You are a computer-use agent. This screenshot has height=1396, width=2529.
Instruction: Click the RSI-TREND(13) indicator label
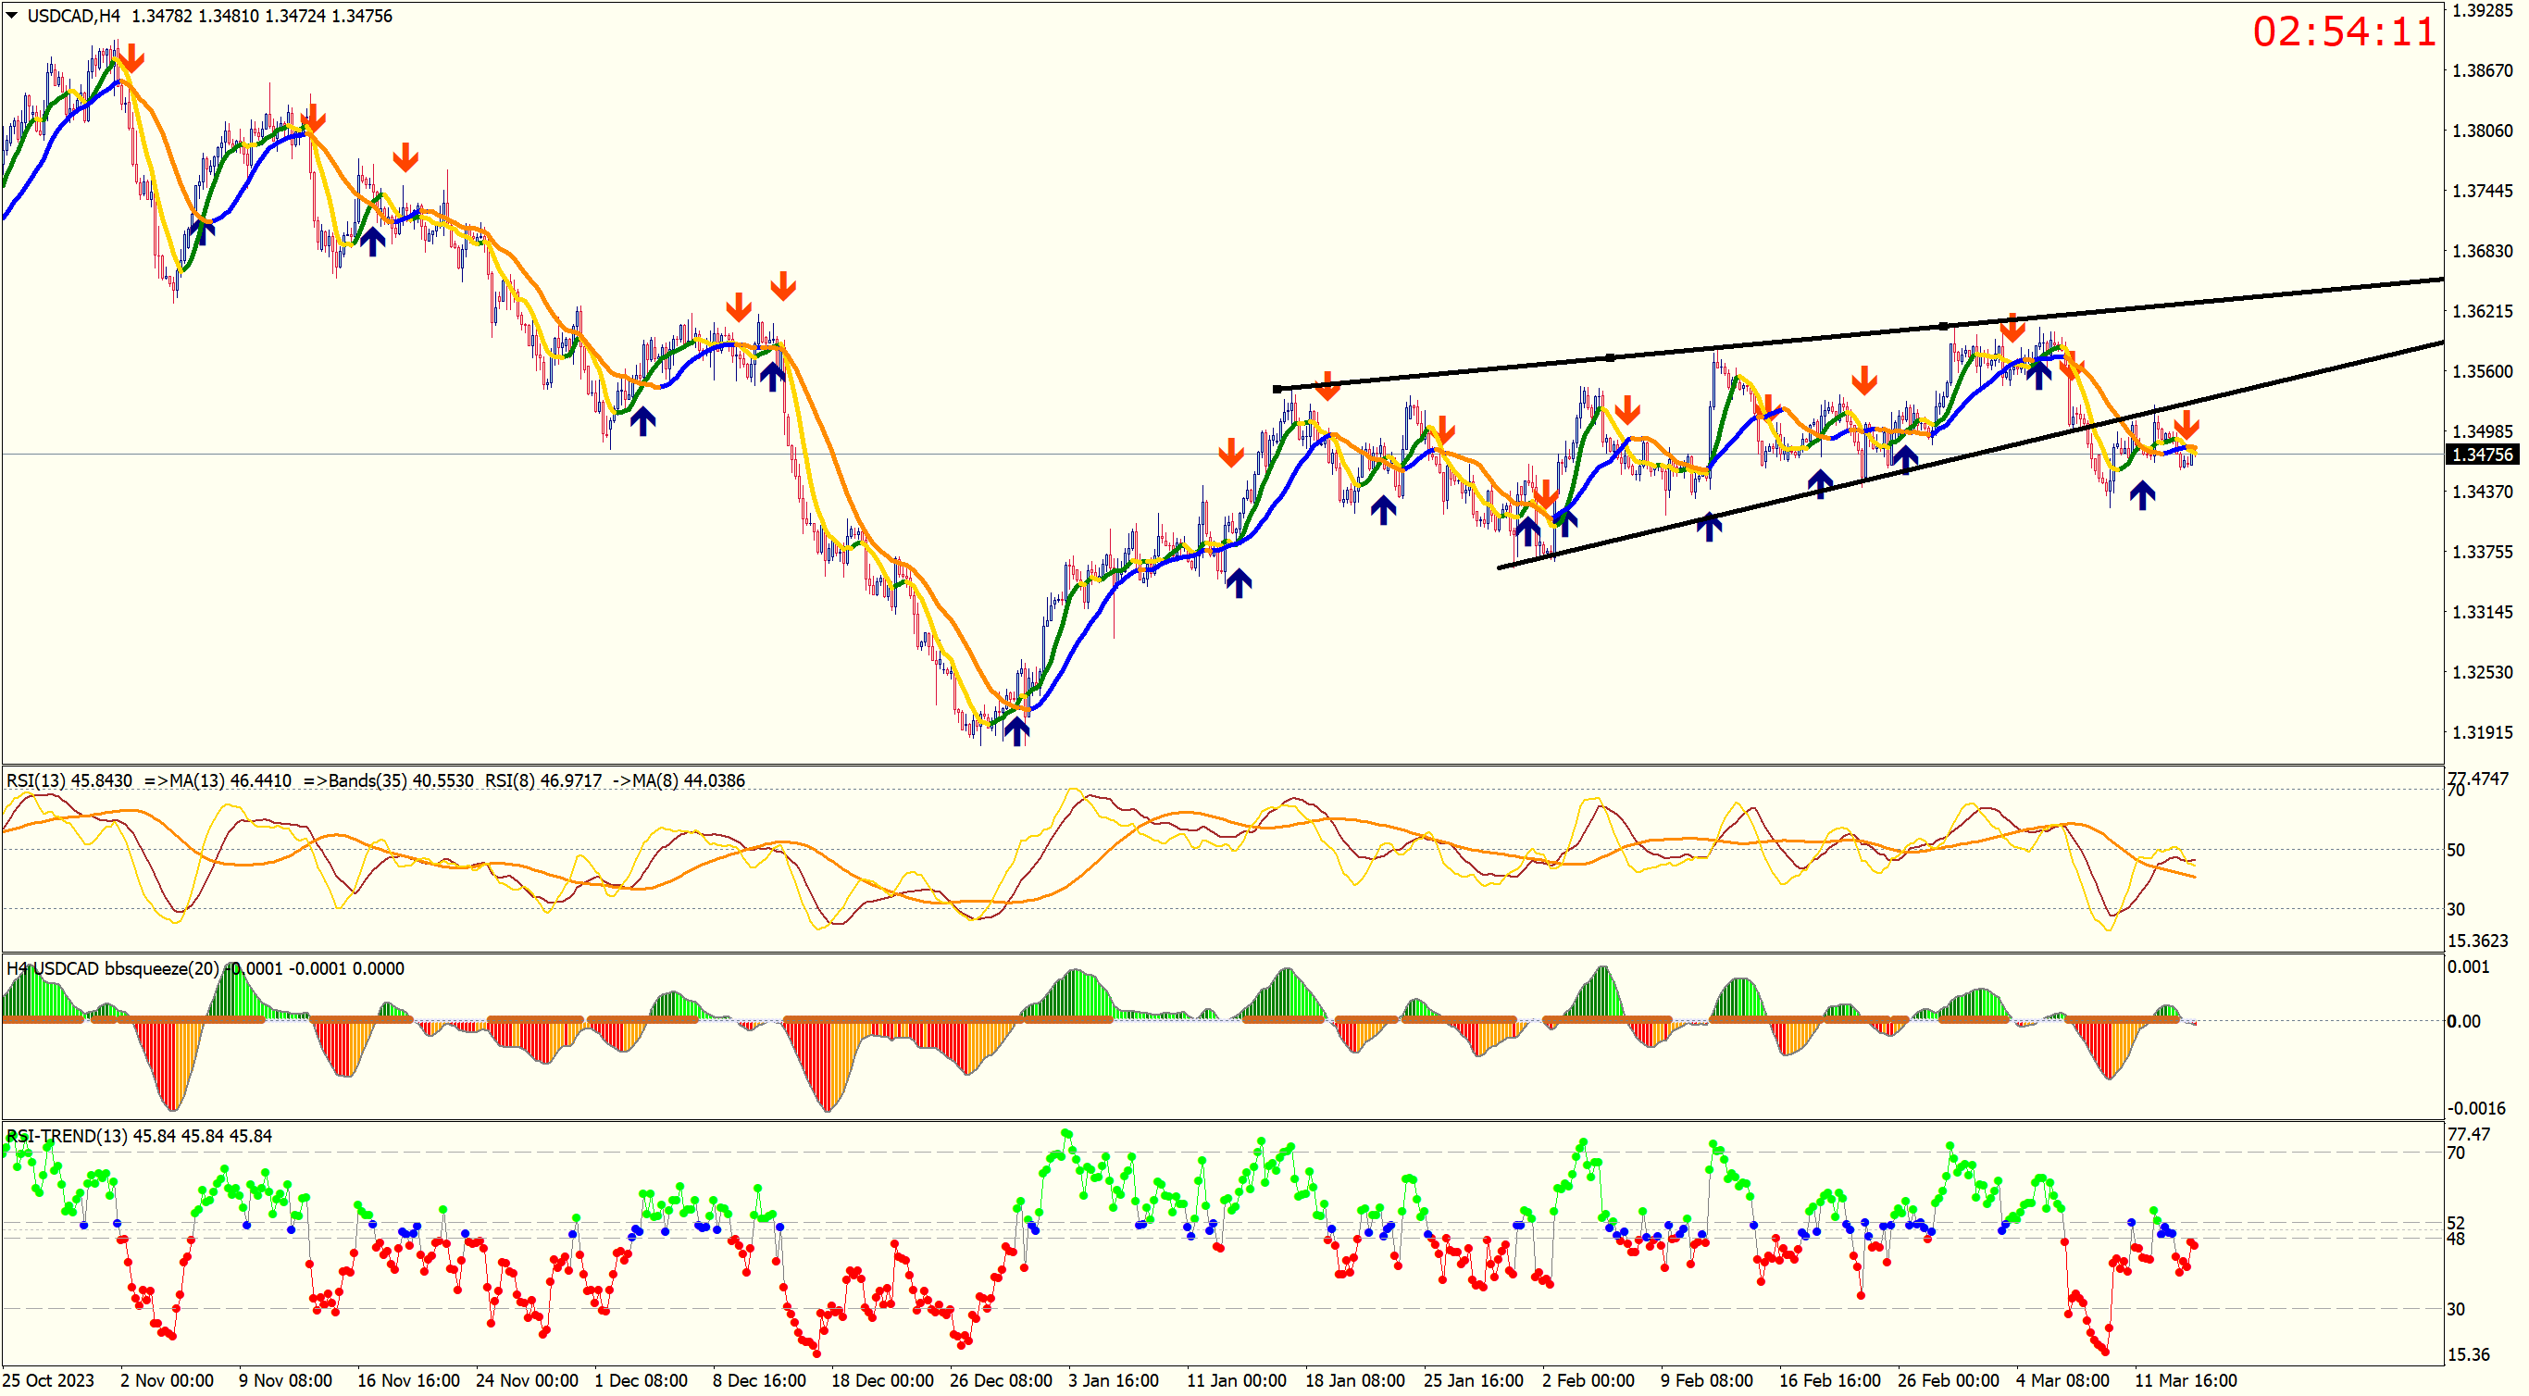pyautogui.click(x=69, y=1136)
